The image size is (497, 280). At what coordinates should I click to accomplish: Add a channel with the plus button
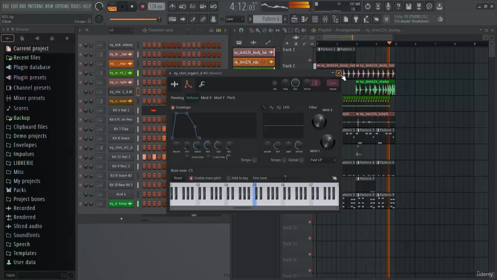(x=121, y=219)
